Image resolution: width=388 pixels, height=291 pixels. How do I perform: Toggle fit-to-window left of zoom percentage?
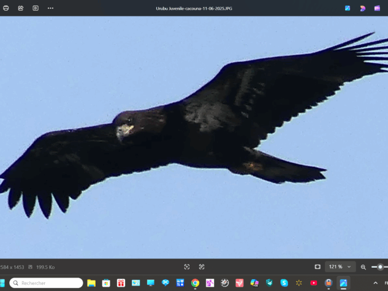pyautogui.click(x=318, y=267)
